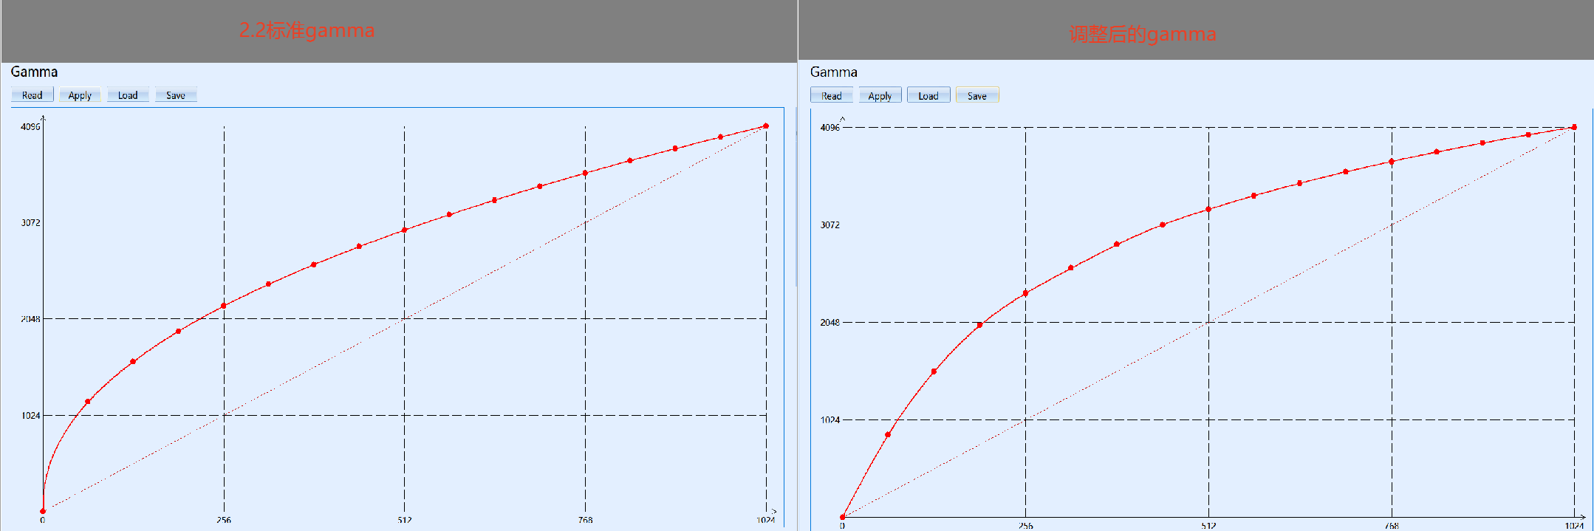Click the red 调整后的gamma title text
The width and height of the screenshot is (1594, 531).
[1142, 34]
